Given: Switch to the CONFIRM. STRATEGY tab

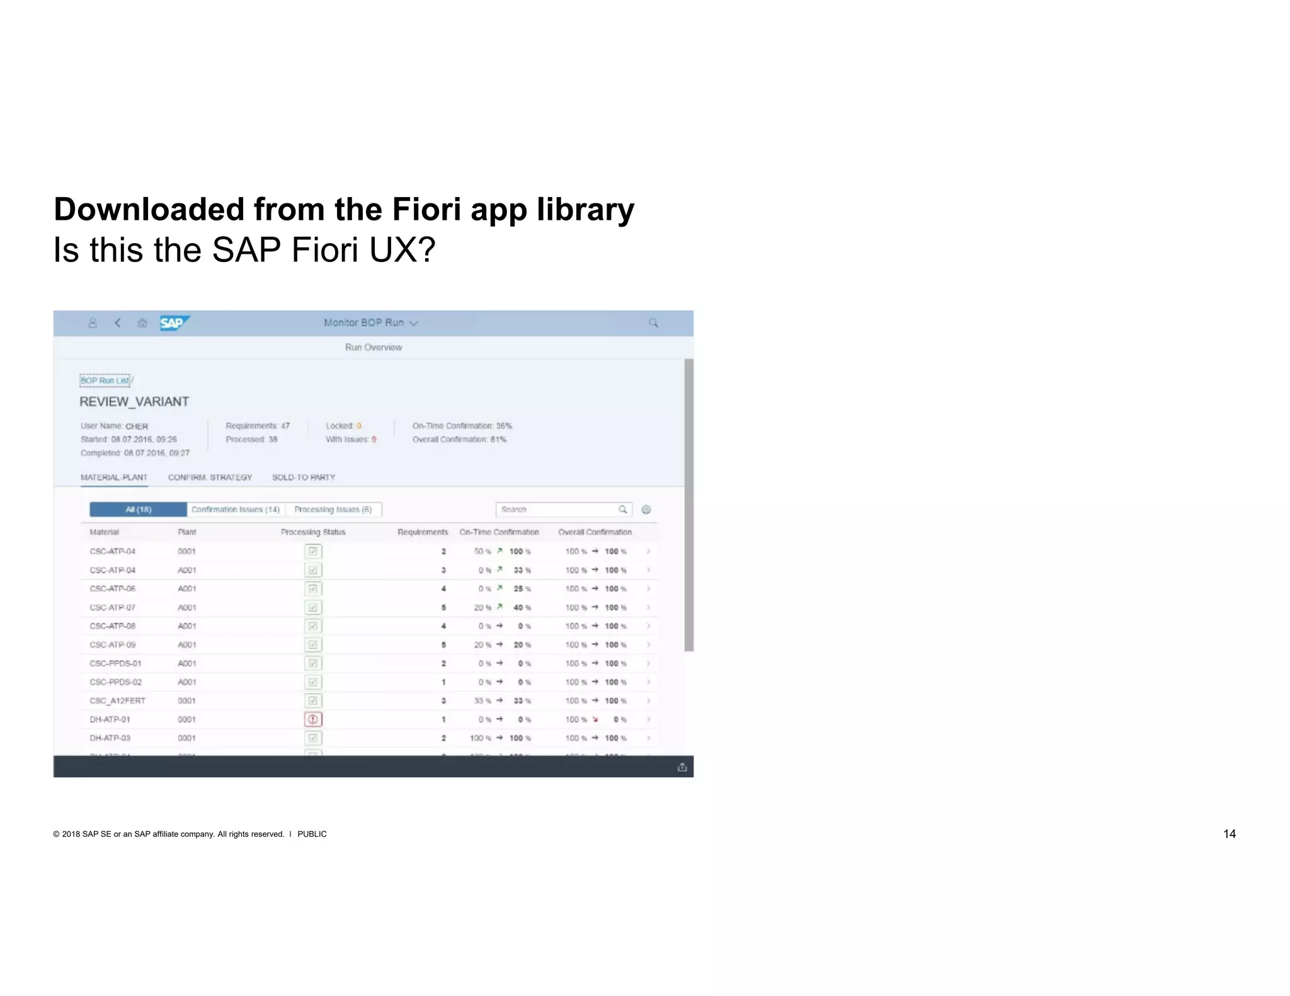Looking at the screenshot, I should 210,477.
